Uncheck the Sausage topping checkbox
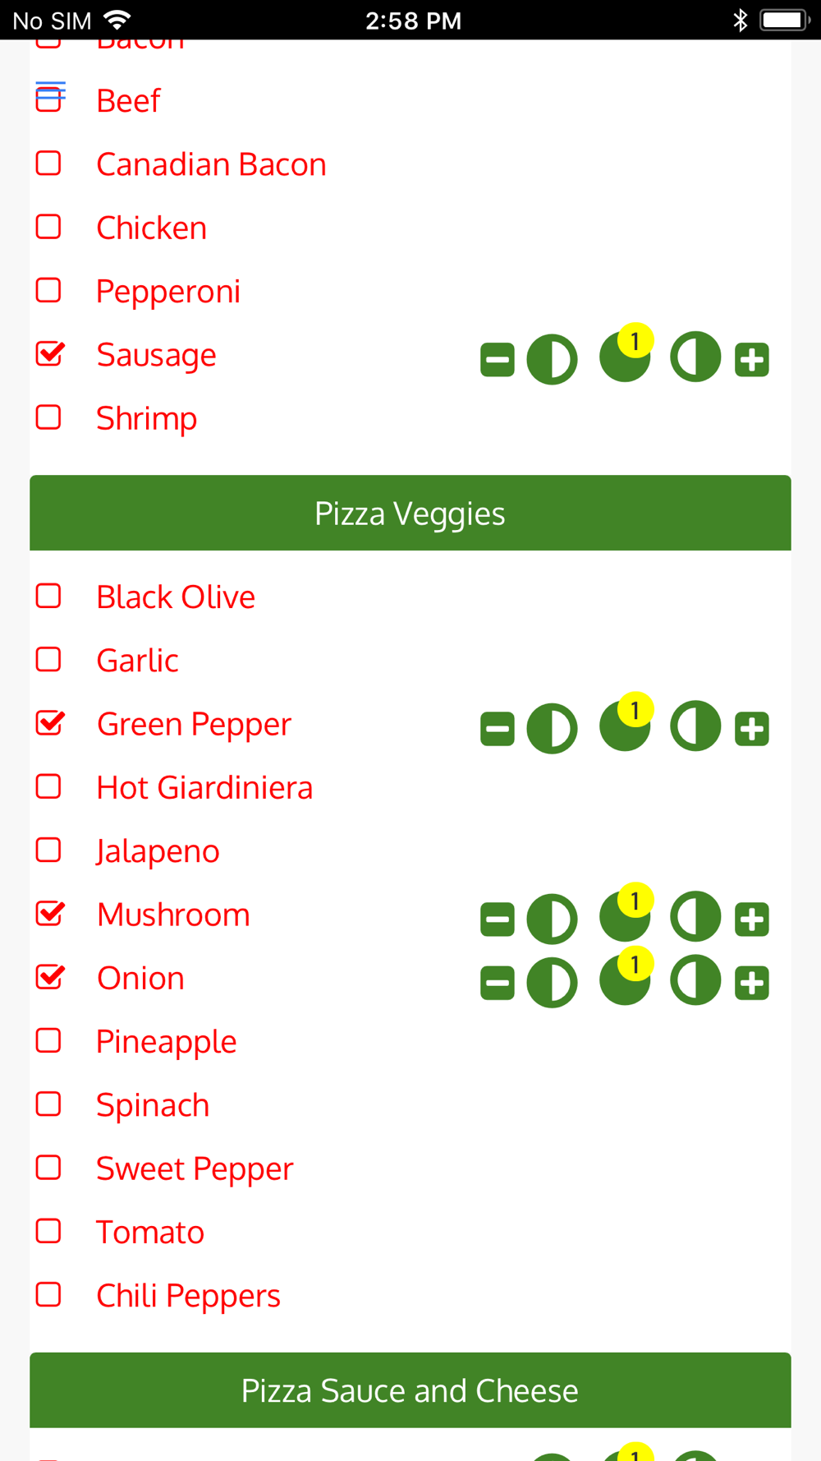Viewport: 821px width, 1461px height. (50, 354)
